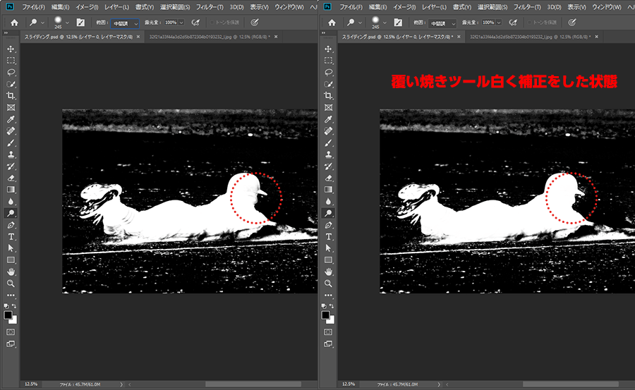Screen dimensions: 635x390
Task: Pick the History Brush tool in left window
Action: click(x=11, y=166)
